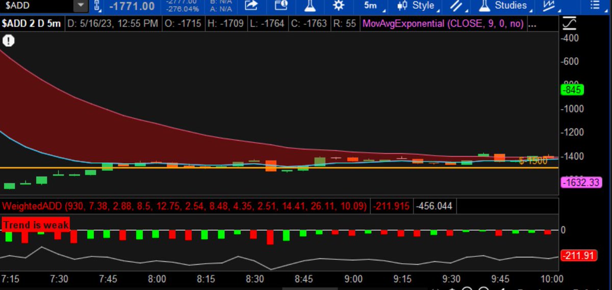Viewport: 612px width, 290px height.
Task: Click the -456.044 study value
Action: pyautogui.click(x=434, y=206)
